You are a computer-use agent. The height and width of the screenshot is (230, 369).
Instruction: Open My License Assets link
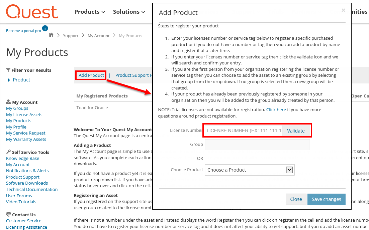24,114
